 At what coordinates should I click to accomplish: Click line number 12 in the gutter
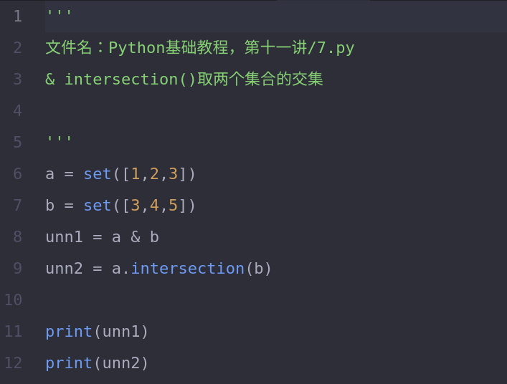[14, 363]
